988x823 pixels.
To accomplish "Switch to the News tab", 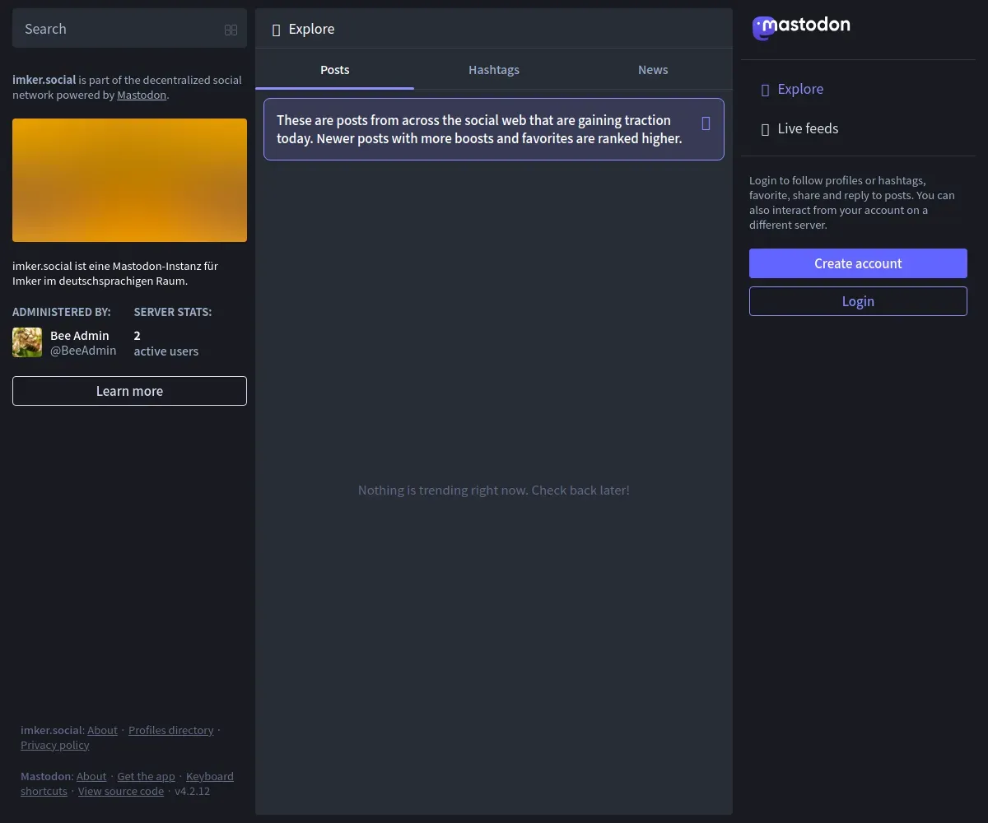I will click(x=653, y=70).
